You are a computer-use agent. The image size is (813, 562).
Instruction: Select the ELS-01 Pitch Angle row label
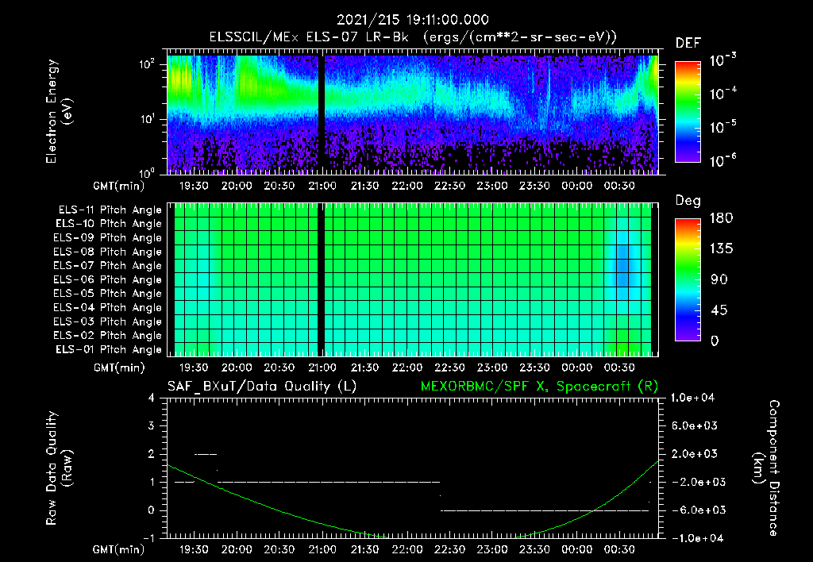pos(109,349)
